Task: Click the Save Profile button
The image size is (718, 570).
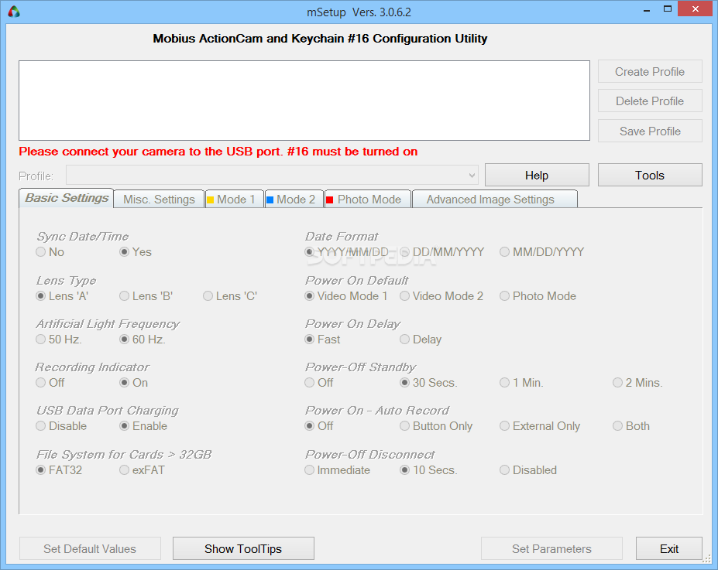Action: pyautogui.click(x=650, y=131)
